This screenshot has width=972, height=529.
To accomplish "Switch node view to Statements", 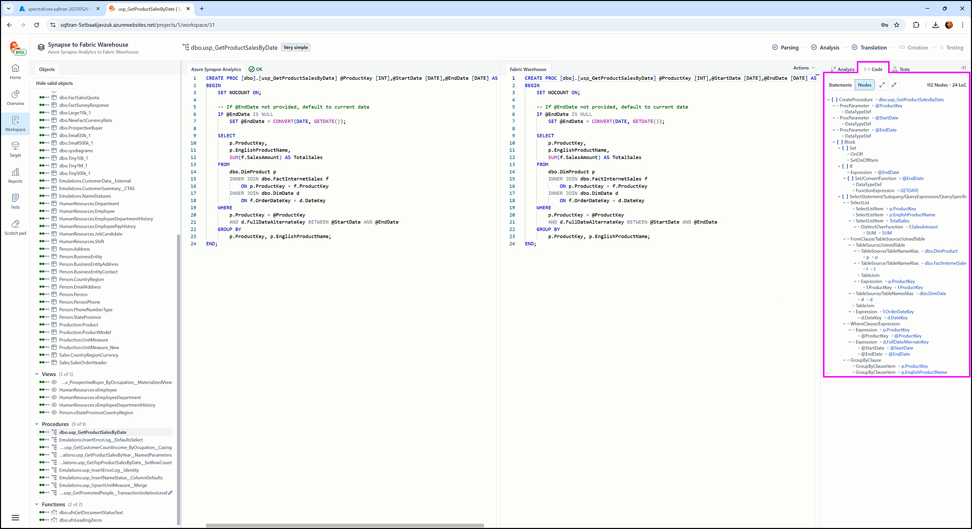I will pos(840,85).
